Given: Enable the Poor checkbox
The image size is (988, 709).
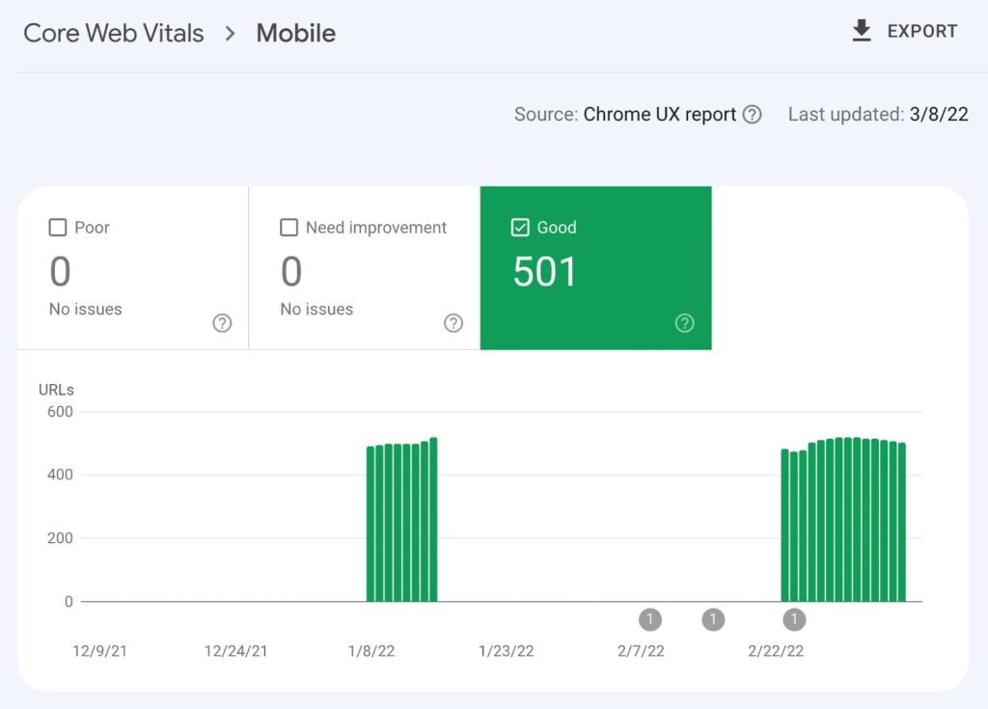Looking at the screenshot, I should click(x=57, y=228).
